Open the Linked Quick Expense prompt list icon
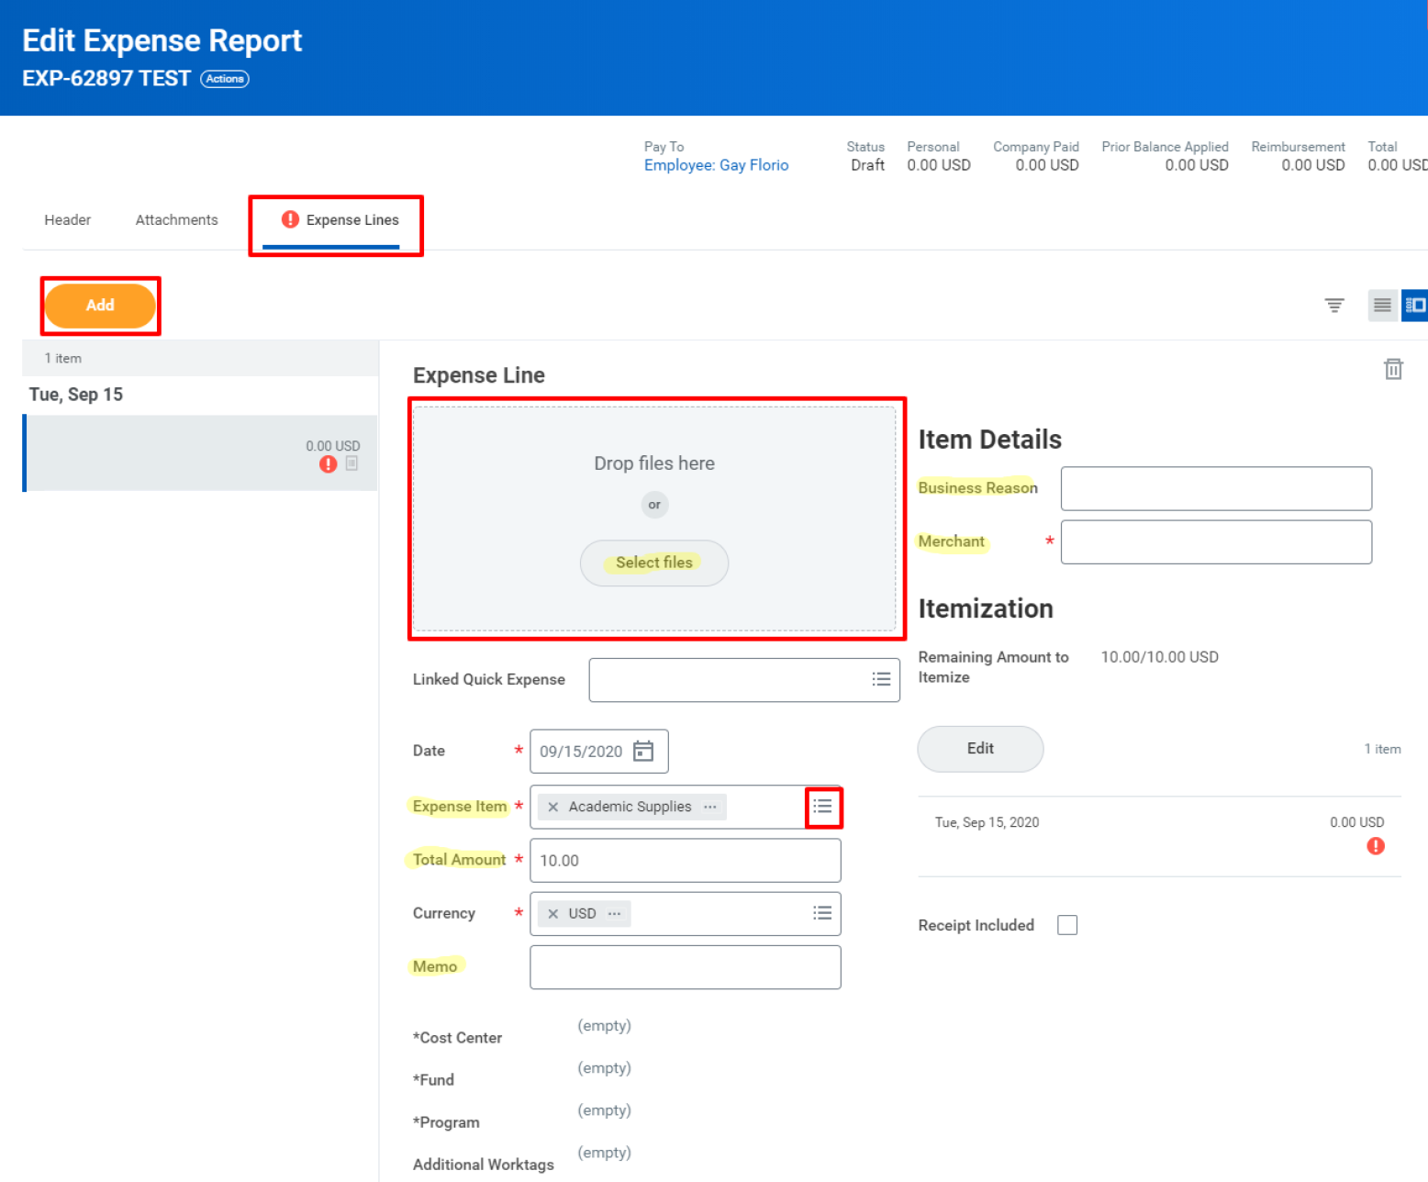Image resolution: width=1428 pixels, height=1182 pixels. (881, 679)
